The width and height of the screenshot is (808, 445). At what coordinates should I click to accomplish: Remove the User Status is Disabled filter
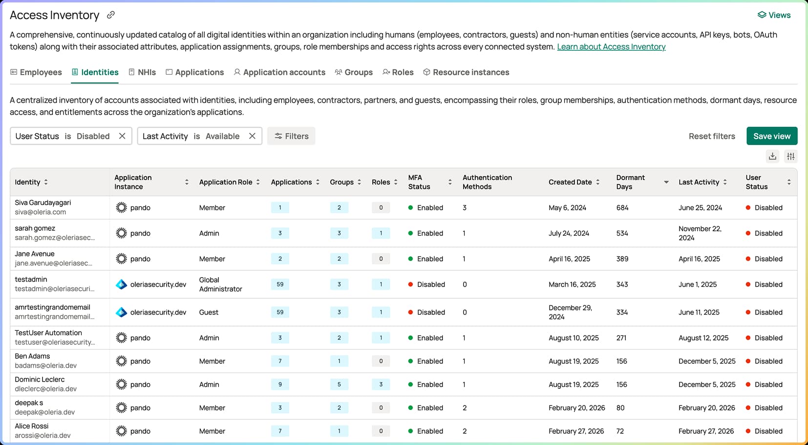(122, 136)
